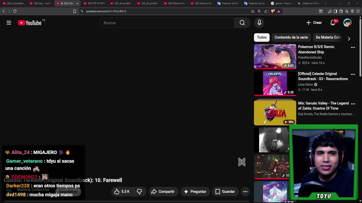
Task: Open the notifications bell
Action: tap(333, 23)
